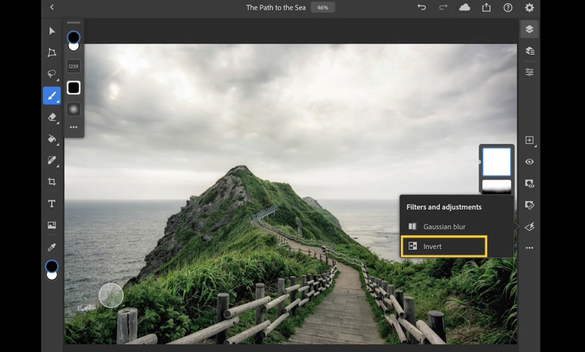Open the layer properties panel
The width and height of the screenshot is (585, 352).
point(530,72)
